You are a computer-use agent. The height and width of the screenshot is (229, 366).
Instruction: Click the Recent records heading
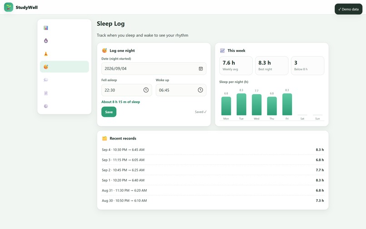point(123,138)
